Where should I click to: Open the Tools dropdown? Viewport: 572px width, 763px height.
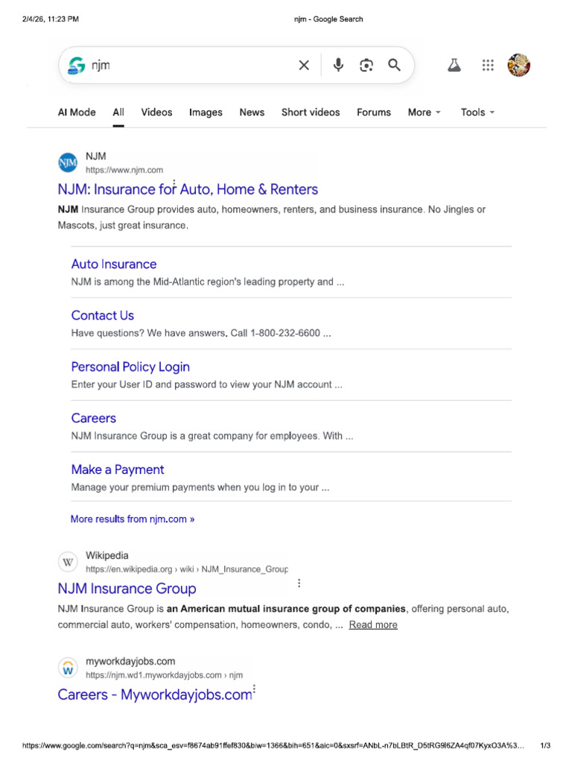click(477, 113)
